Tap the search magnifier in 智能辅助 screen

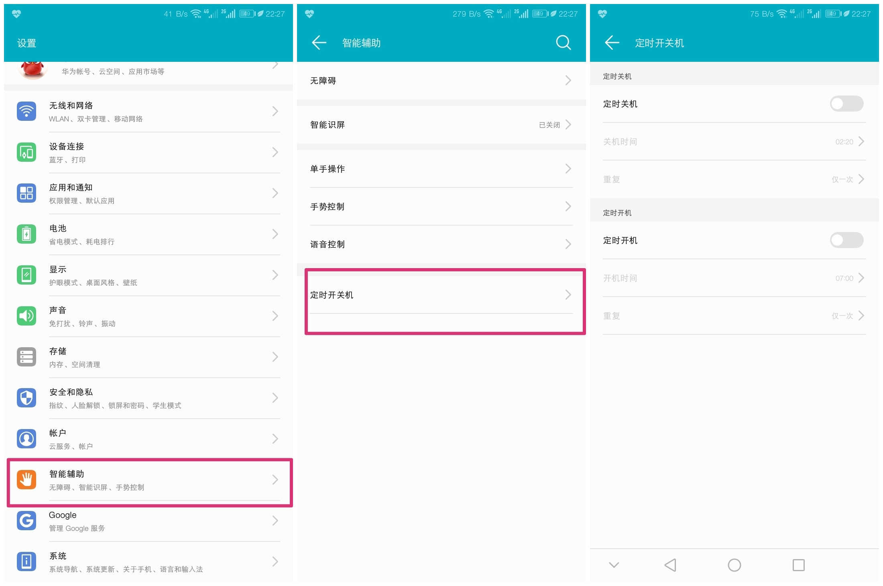(564, 43)
